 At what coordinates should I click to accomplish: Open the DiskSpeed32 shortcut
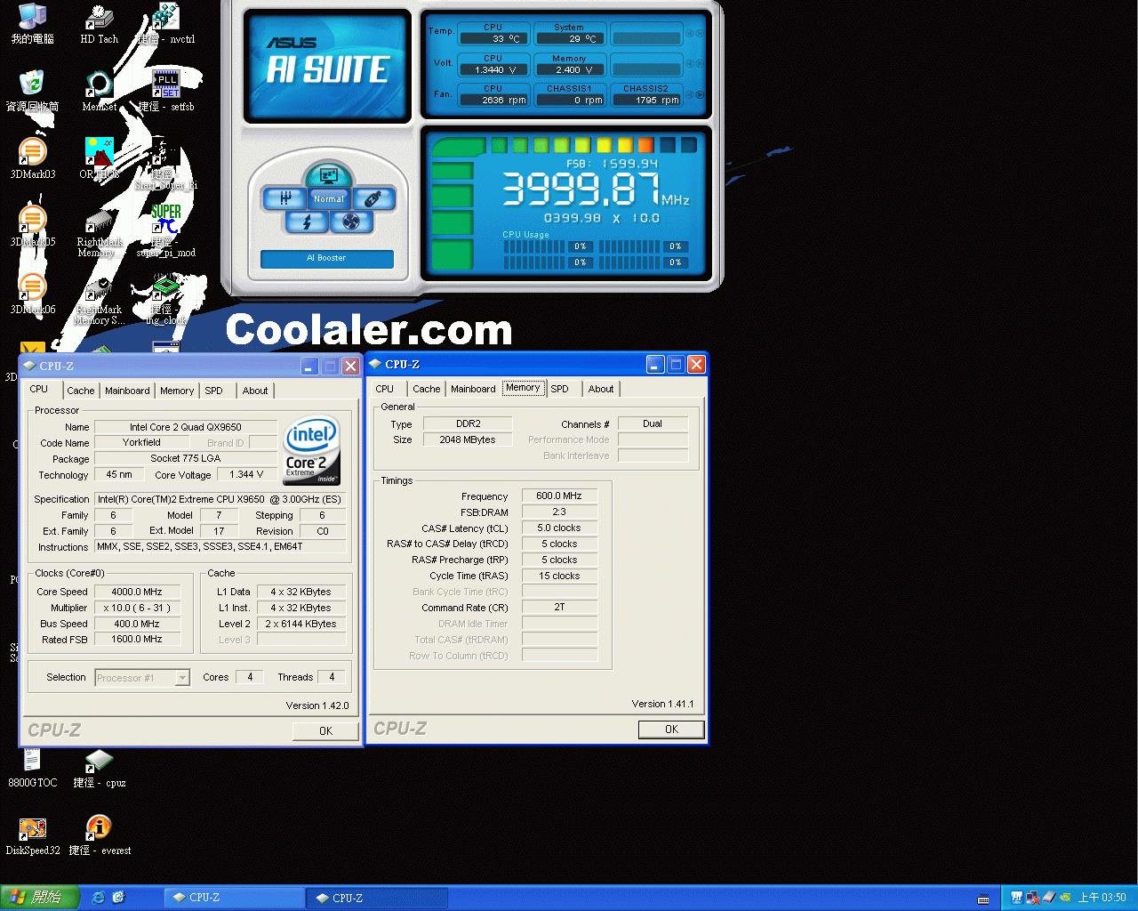(x=32, y=834)
